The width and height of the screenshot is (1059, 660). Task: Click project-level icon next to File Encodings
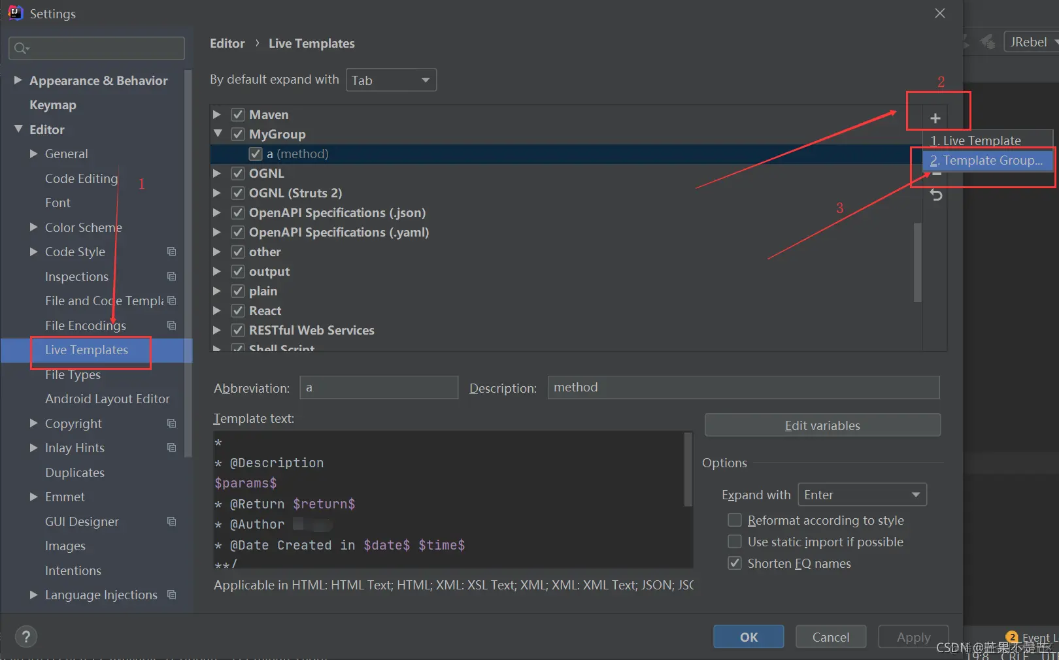pos(172,325)
